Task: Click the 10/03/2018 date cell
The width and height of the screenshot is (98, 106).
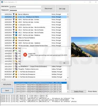Action: pyautogui.click(x=8, y=61)
